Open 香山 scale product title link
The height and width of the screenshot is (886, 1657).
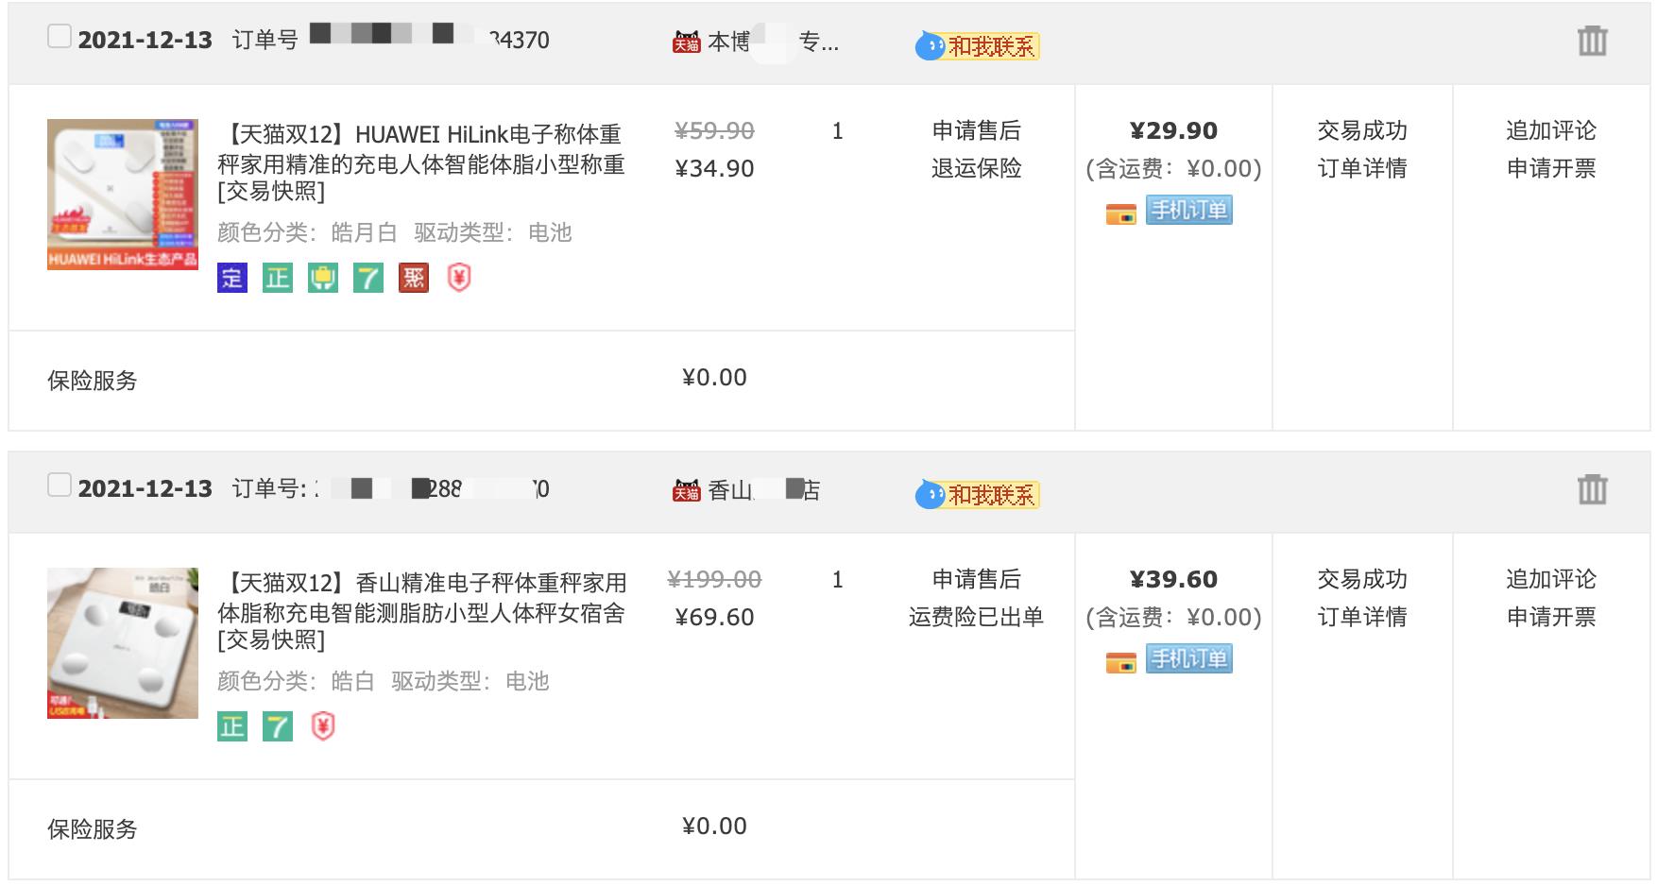(x=420, y=598)
